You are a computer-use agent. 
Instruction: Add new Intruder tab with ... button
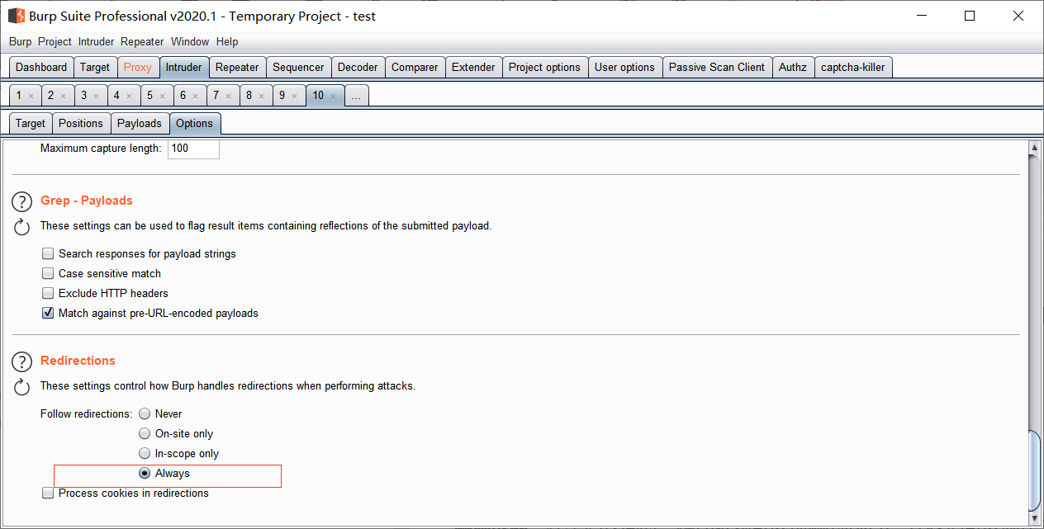click(356, 96)
